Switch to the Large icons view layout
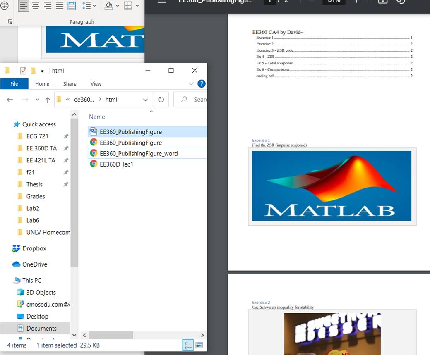The width and height of the screenshot is (430, 355). coord(199,345)
